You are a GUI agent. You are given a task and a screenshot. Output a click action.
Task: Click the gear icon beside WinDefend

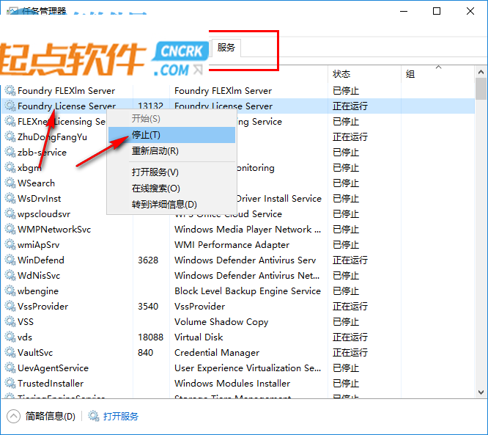tap(10, 260)
